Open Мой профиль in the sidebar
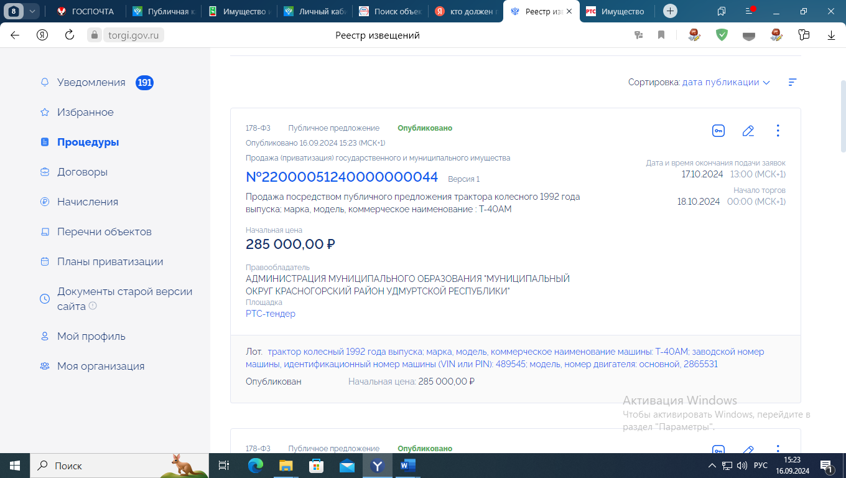The height and width of the screenshot is (478, 846). click(x=91, y=336)
